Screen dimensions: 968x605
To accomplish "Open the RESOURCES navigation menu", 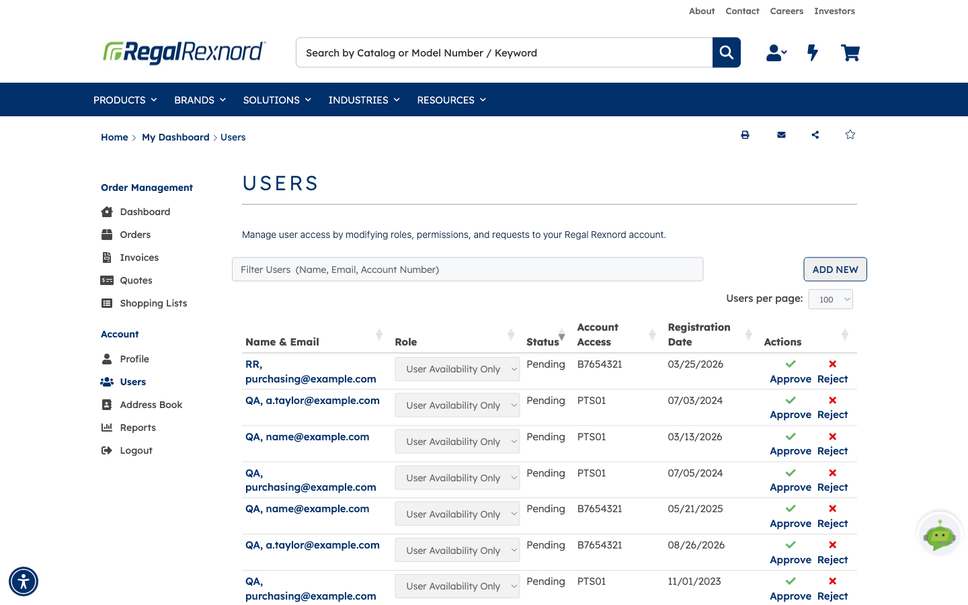I will (452, 99).
